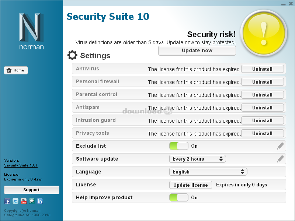The height and width of the screenshot is (221, 295).
Task: Edit the Exclude list with pencil icon
Action: 280,146
